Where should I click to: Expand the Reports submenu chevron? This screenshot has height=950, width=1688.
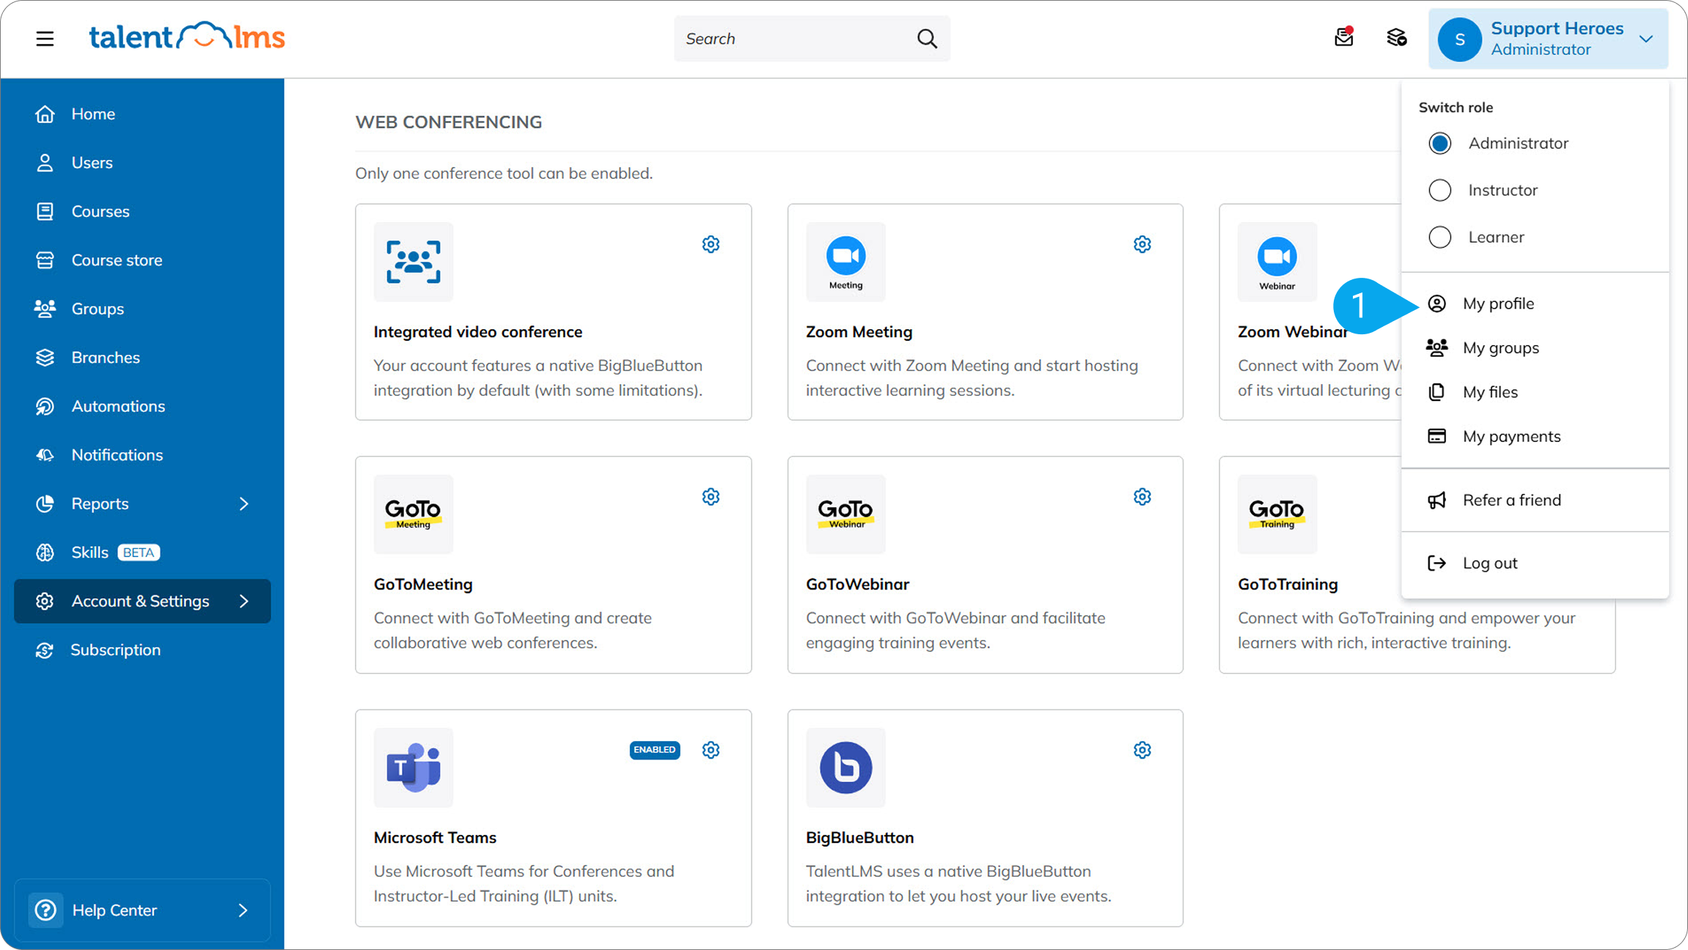point(243,504)
